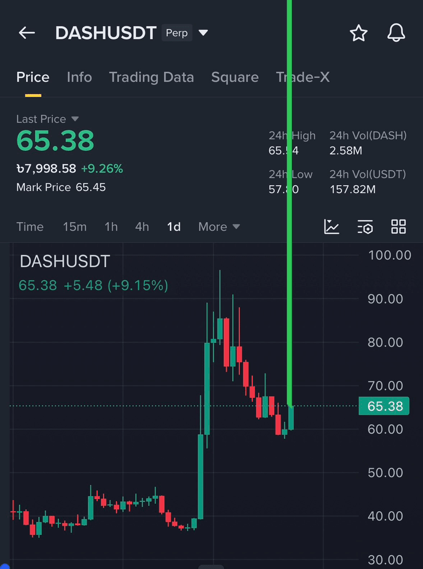Open the Trading Data tab
The image size is (423, 569).
pos(151,77)
